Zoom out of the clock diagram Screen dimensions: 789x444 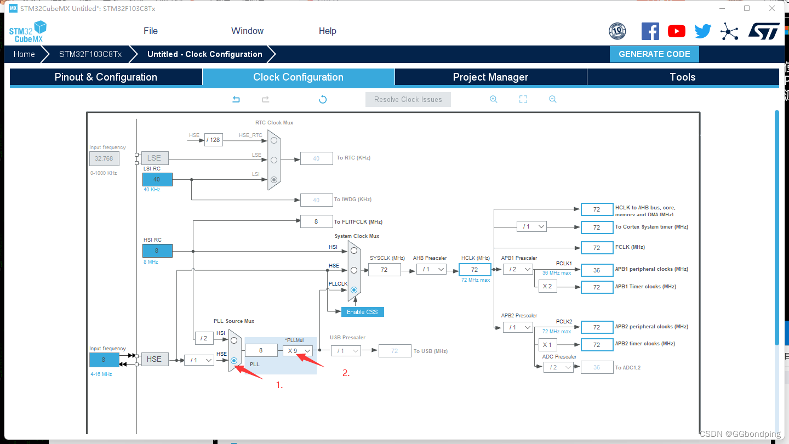(x=553, y=99)
